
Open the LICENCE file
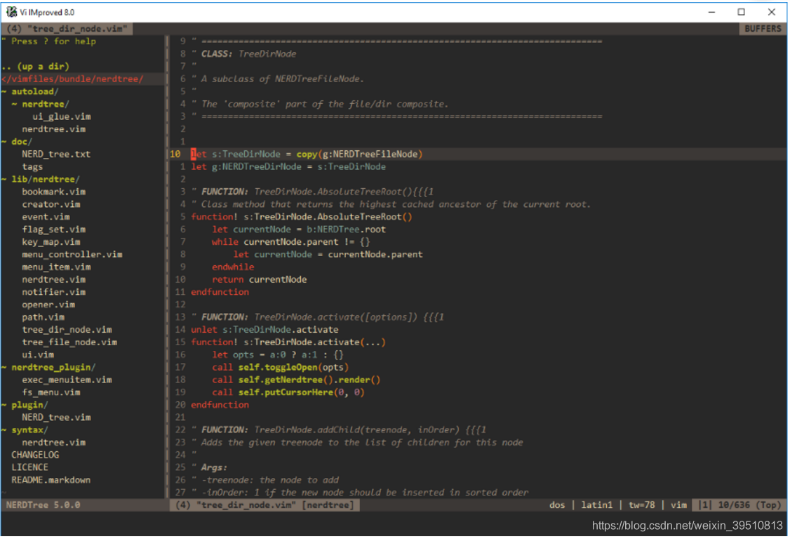point(29,467)
